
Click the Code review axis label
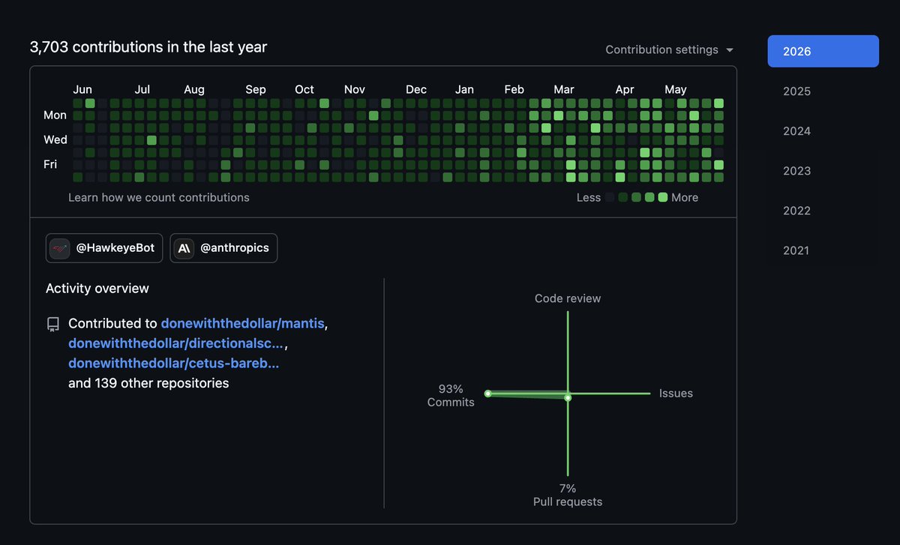pos(568,298)
